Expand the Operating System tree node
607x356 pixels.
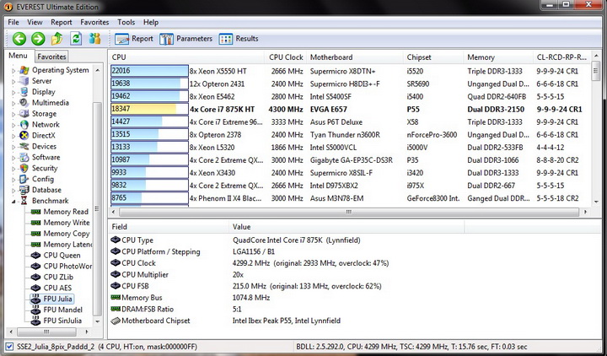pyautogui.click(x=13, y=71)
